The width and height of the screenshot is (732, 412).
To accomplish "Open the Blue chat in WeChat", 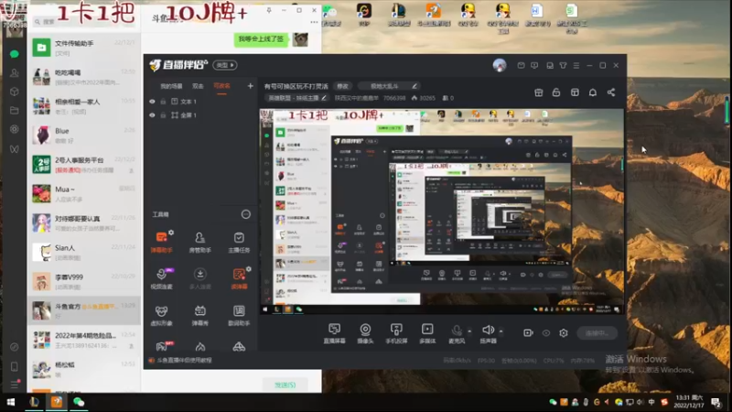I will (84, 135).
